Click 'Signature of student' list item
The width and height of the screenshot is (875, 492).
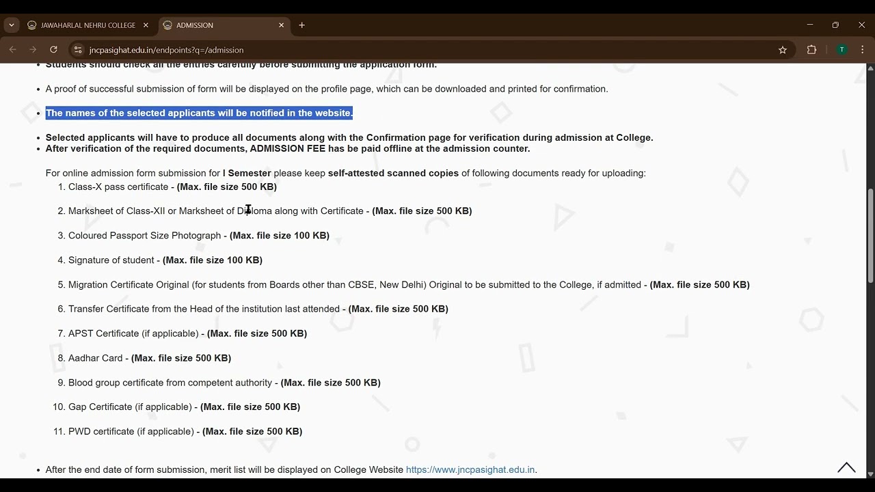click(165, 260)
